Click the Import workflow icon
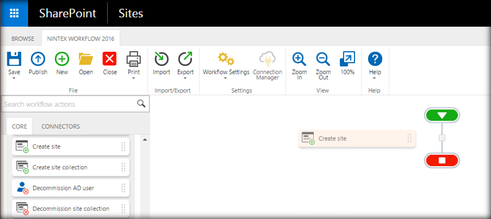The height and width of the screenshot is (219, 491). 161,59
